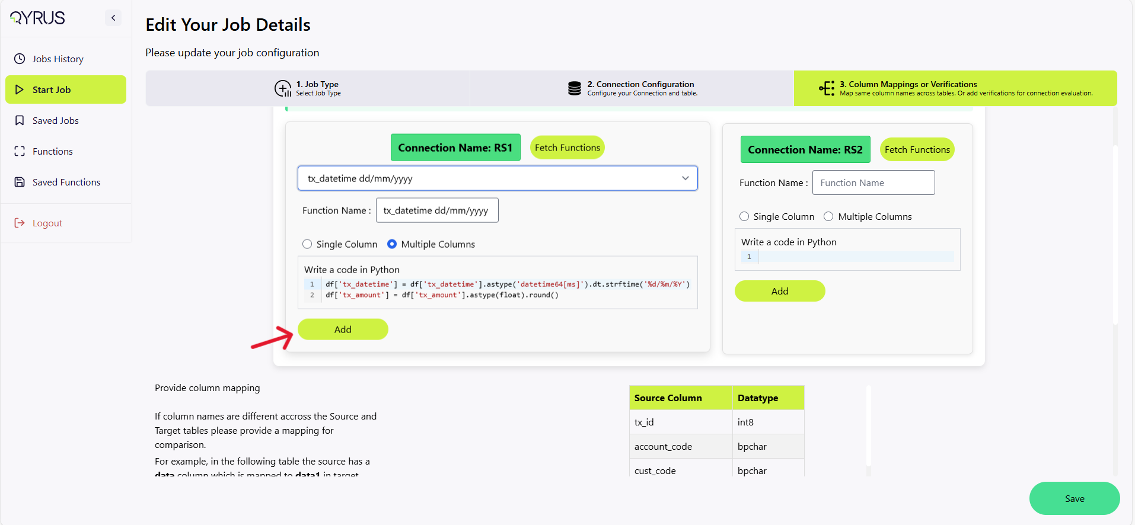This screenshot has width=1135, height=525.
Task: Enable Multiple Columns option under RS2
Action: [x=828, y=216]
